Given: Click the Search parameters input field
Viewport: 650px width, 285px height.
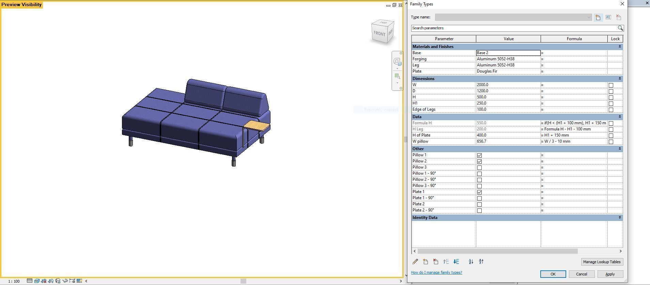Looking at the screenshot, I should [x=514, y=28].
